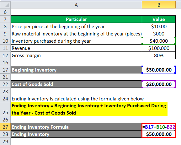Click the Select All corner triangle
This screenshot has width=181, height=145.
tap(7, 5)
